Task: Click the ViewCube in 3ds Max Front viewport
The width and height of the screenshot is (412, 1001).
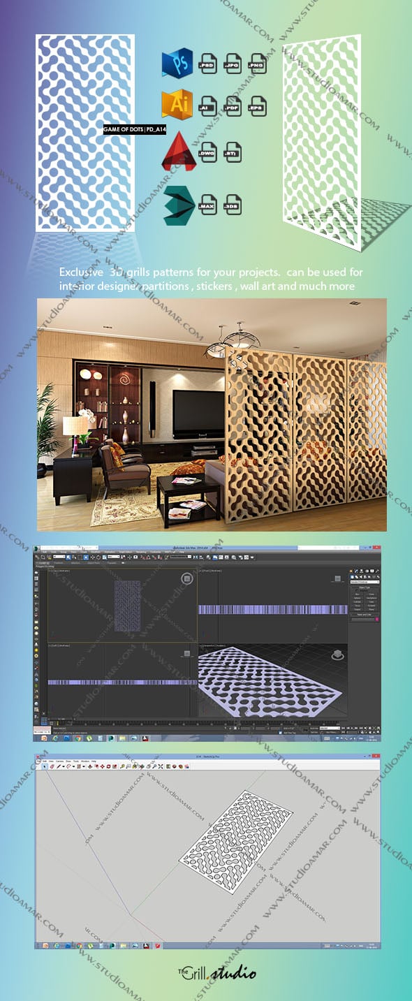Action: tap(337, 578)
